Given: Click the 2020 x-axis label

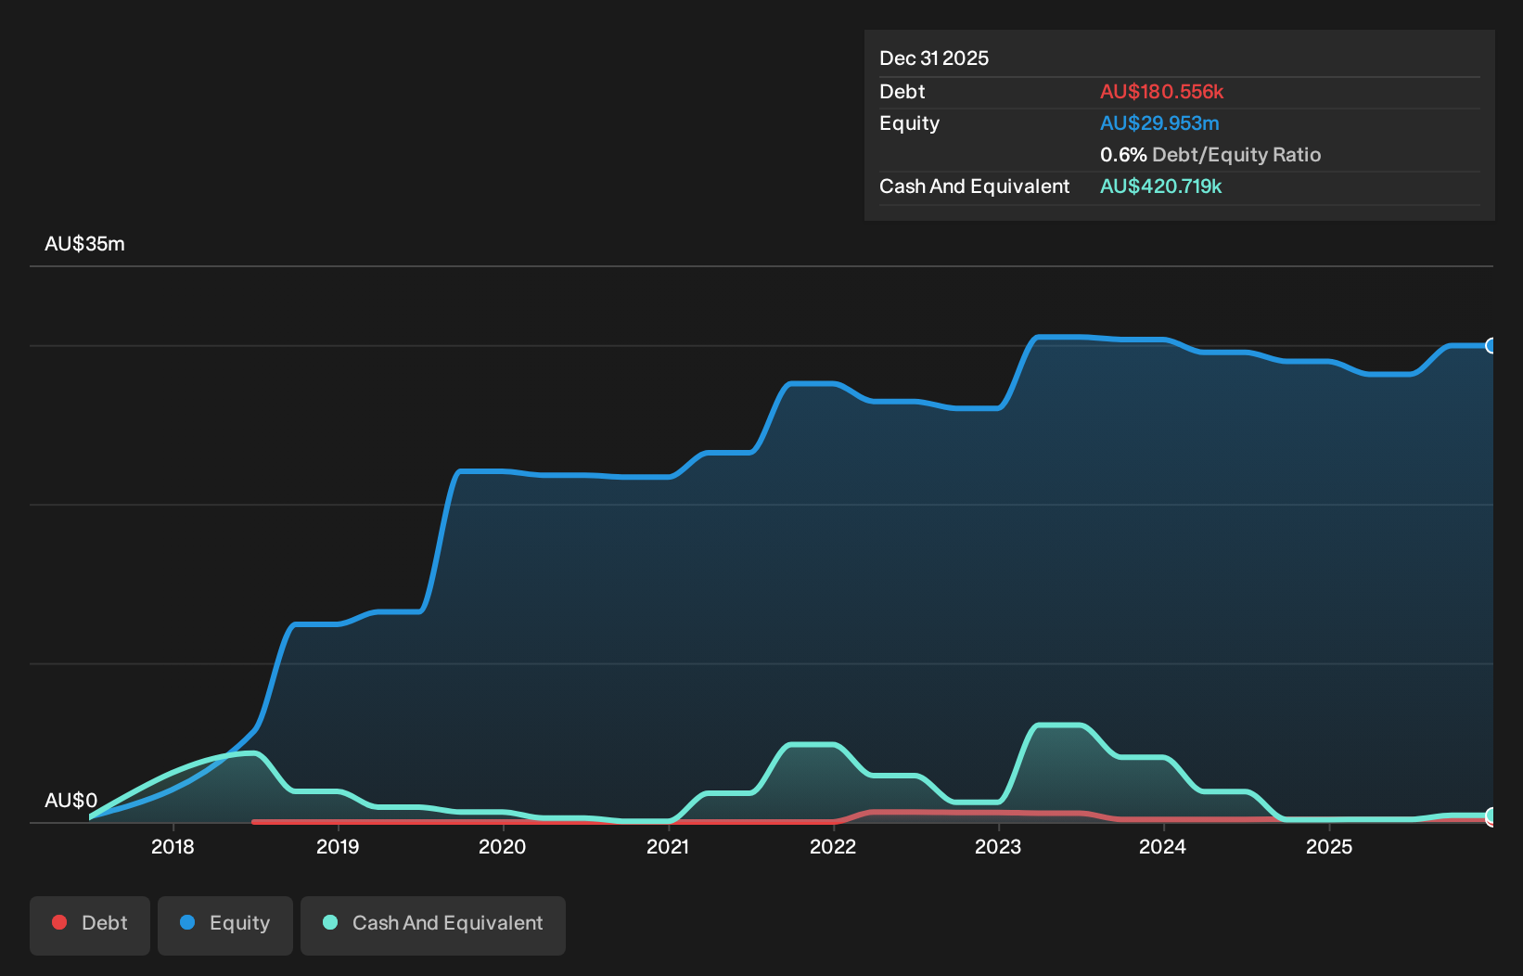Looking at the screenshot, I should point(503,846).
